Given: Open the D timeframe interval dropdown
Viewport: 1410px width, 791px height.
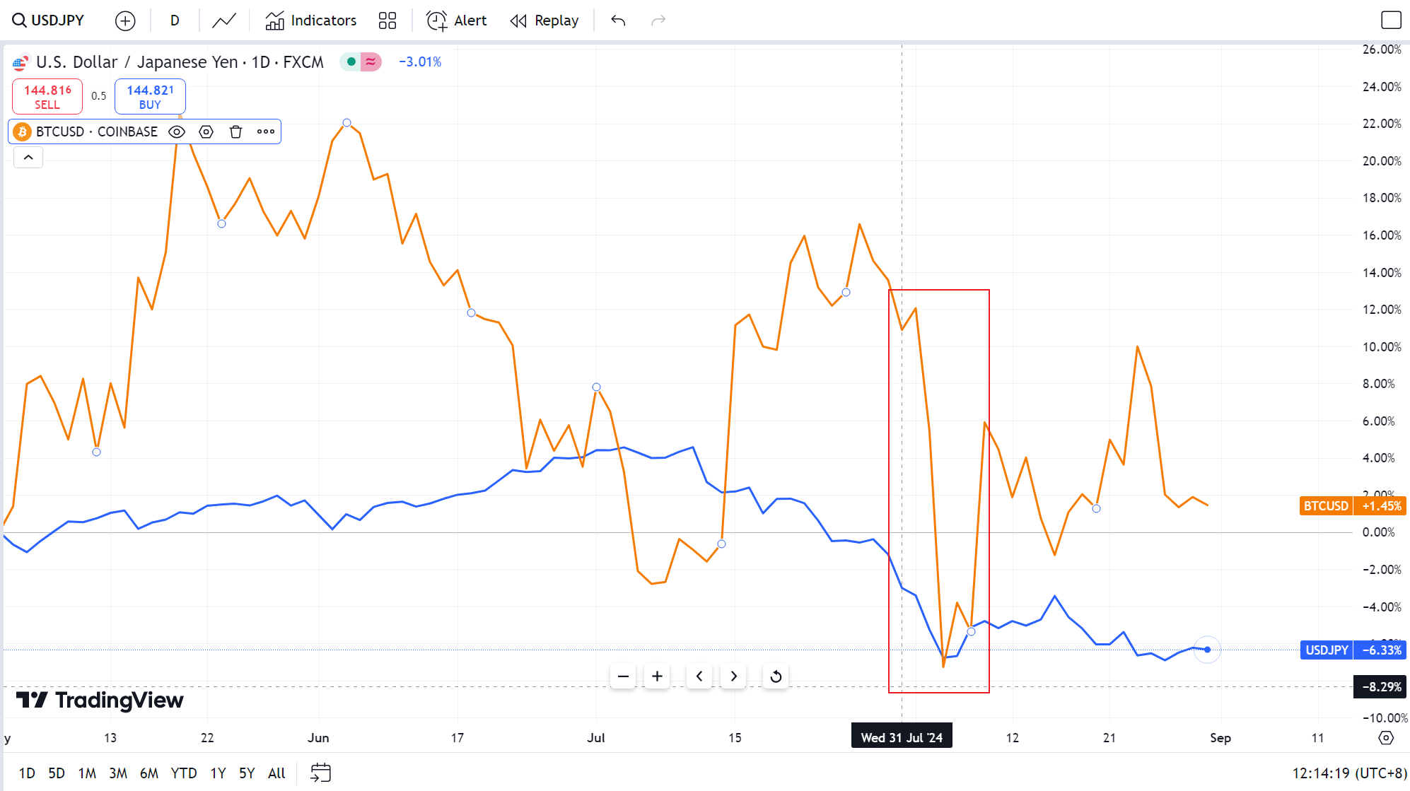Looking at the screenshot, I should coord(175,20).
